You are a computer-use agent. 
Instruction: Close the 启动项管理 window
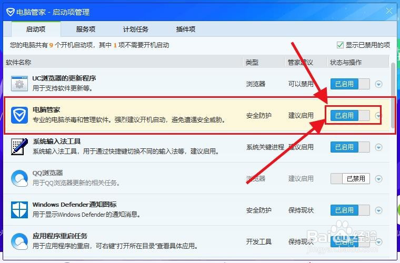(389, 11)
